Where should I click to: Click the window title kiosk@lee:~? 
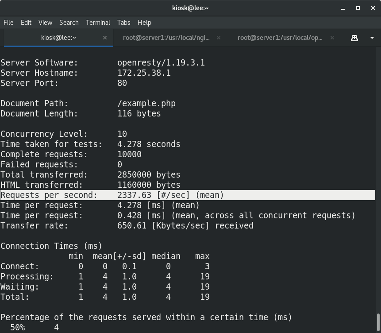(190, 8)
